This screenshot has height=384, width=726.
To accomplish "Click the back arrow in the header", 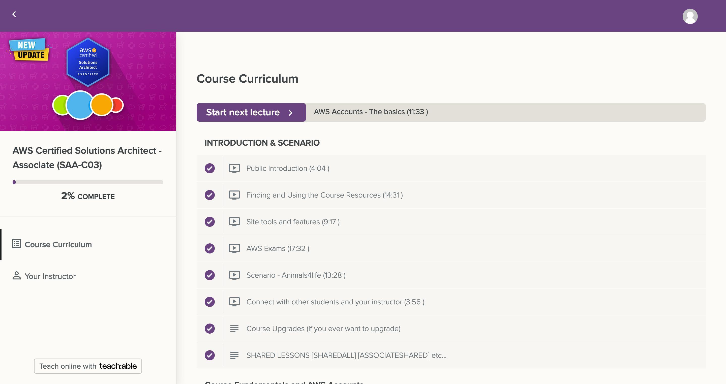I will (14, 14).
